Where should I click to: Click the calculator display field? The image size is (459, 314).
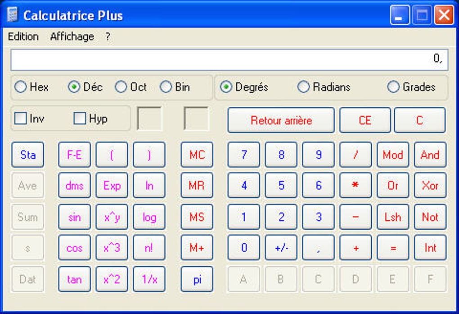(229, 60)
